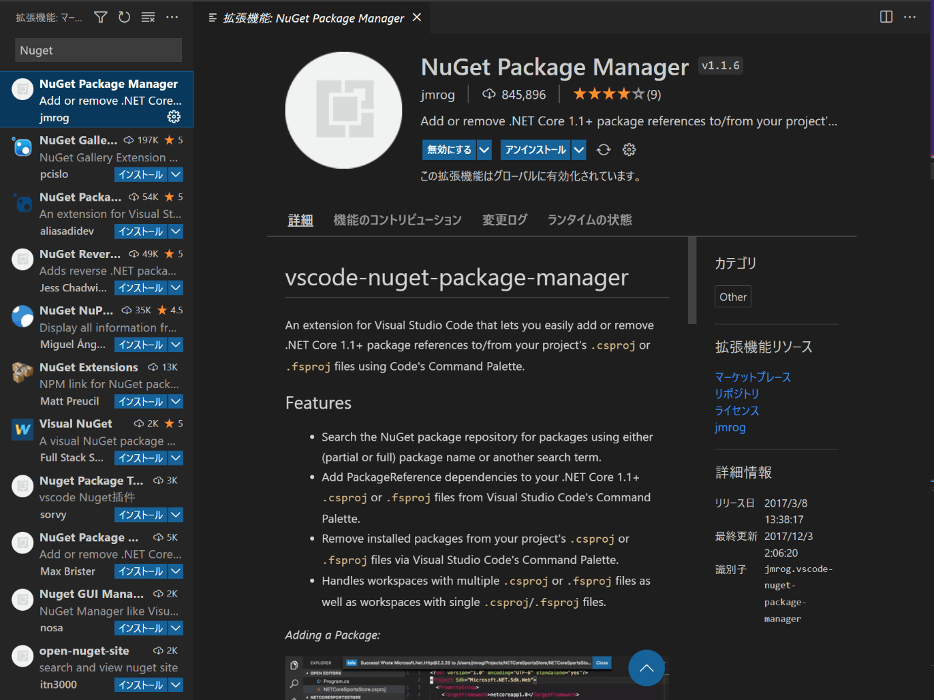The height and width of the screenshot is (700, 934).
Task: Open the jmrog resource link
Action: click(730, 427)
